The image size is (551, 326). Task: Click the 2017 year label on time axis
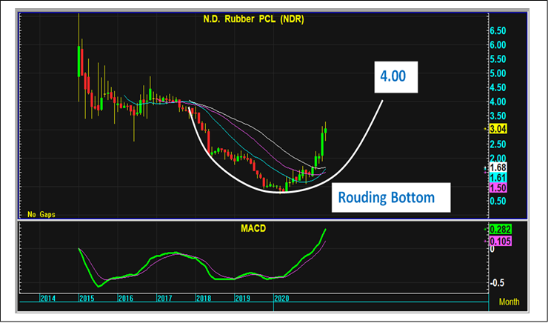[x=164, y=299]
